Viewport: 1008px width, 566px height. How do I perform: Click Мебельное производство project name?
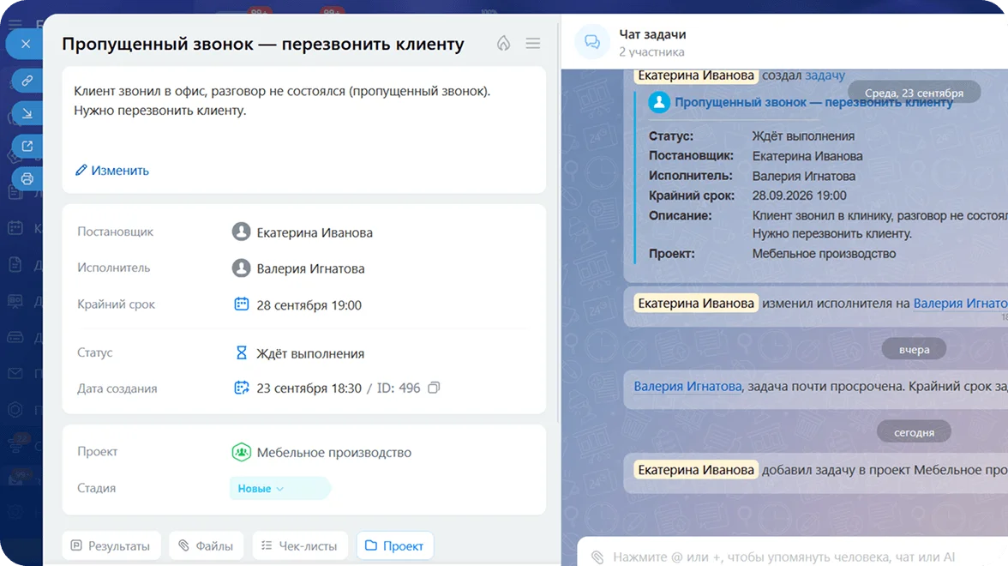coord(334,452)
